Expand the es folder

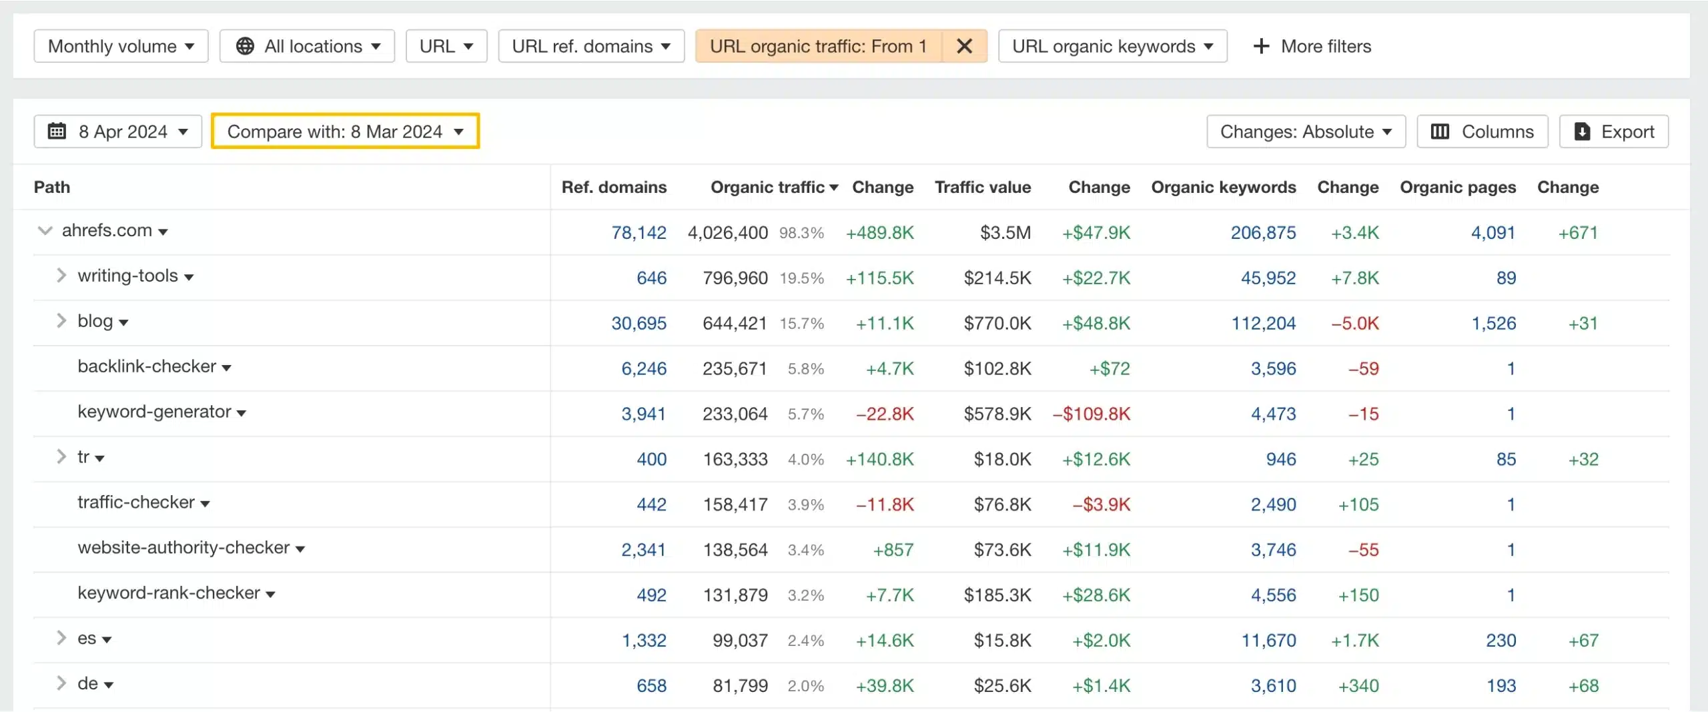[61, 638]
